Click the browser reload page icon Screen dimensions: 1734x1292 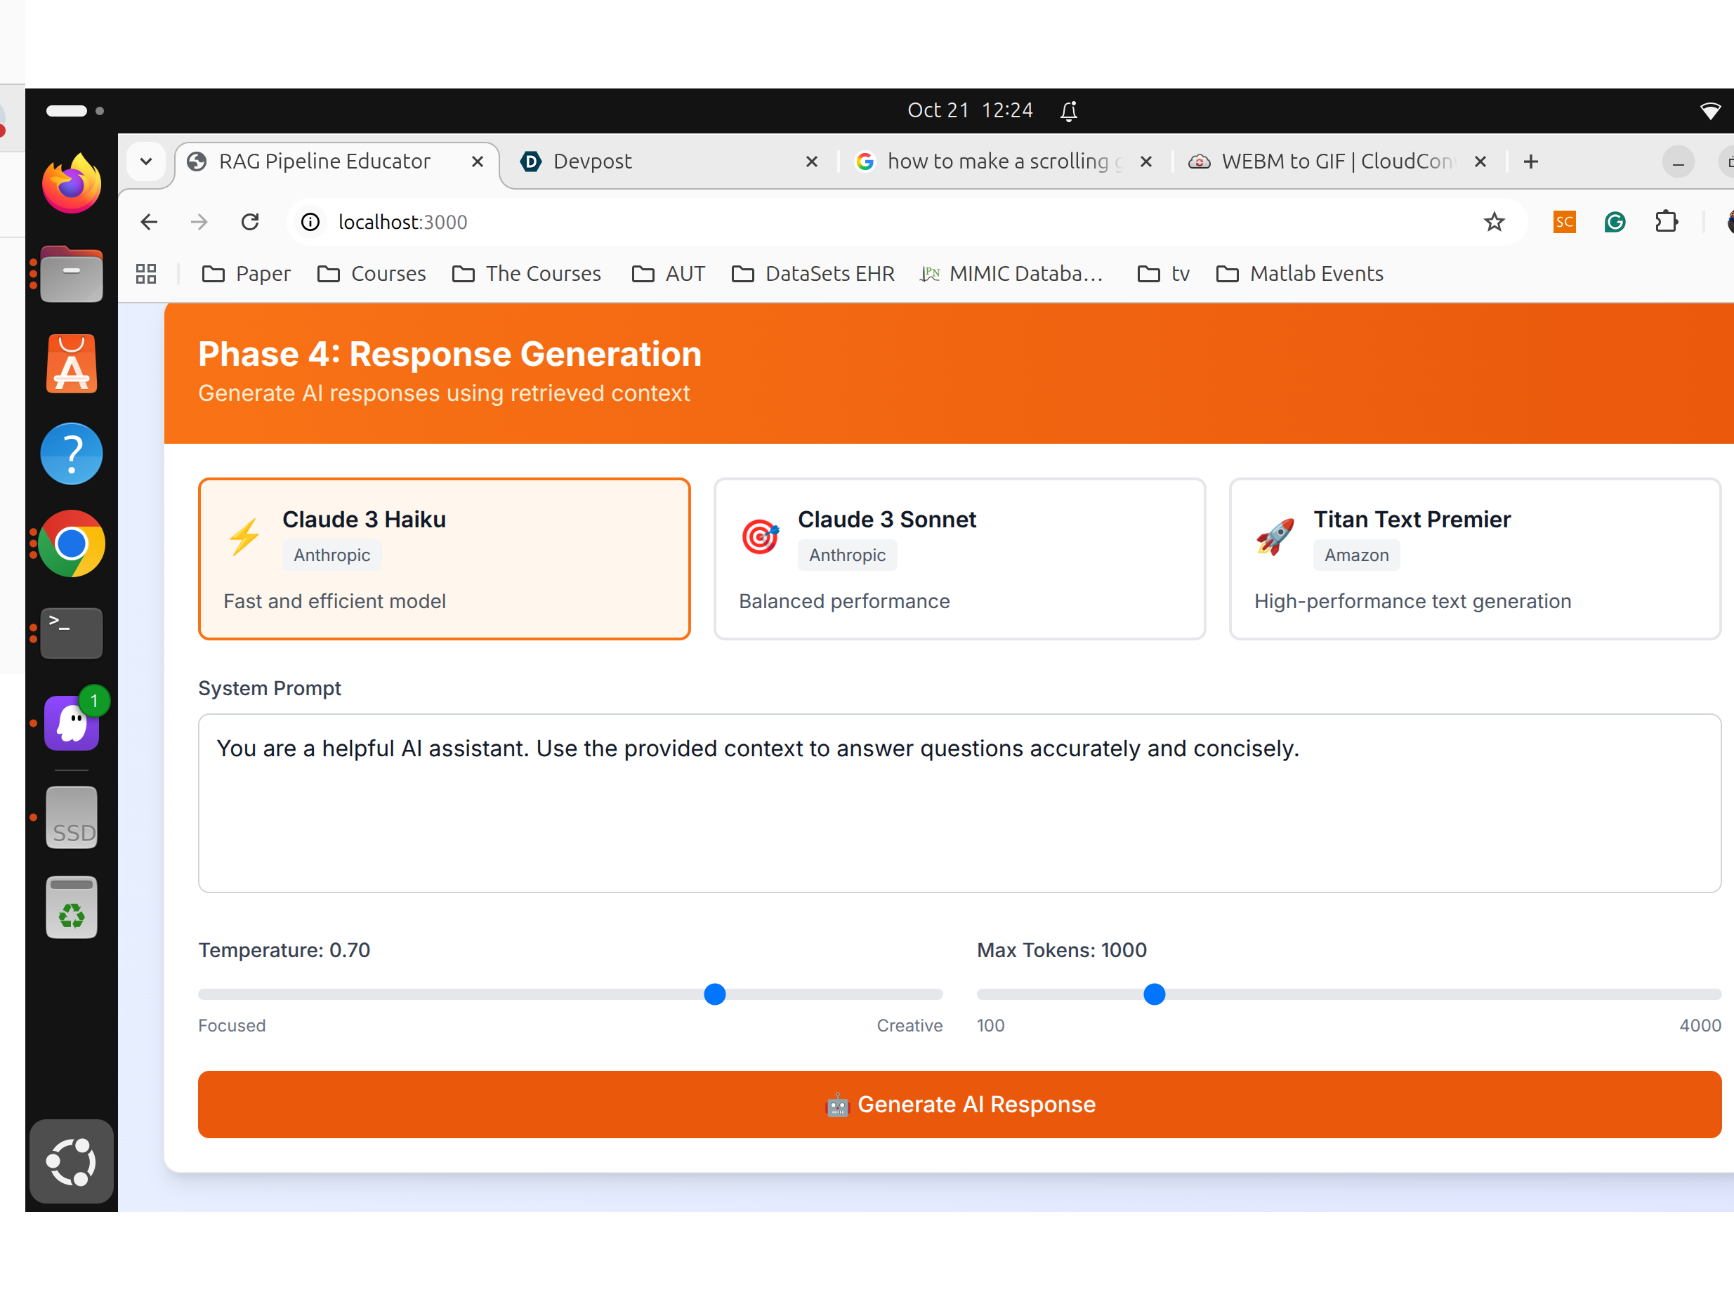click(249, 222)
